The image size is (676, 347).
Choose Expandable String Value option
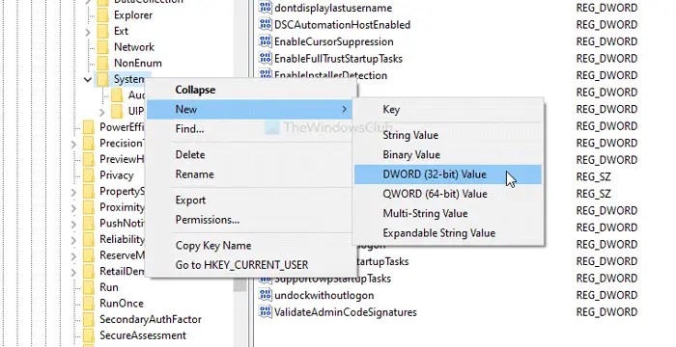(447, 233)
